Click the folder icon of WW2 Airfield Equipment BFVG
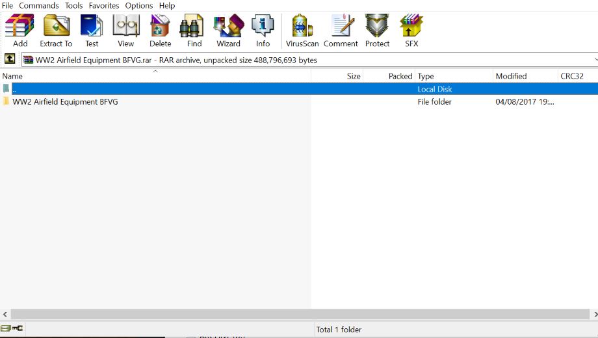Screen dimensions: 598x338 [6, 101]
